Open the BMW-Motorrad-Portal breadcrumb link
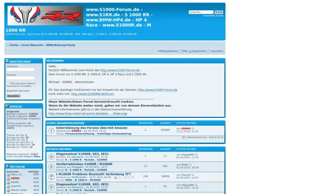 coord(61,45)
